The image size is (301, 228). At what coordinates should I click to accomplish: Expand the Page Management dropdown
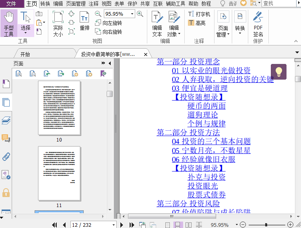coord(229,34)
